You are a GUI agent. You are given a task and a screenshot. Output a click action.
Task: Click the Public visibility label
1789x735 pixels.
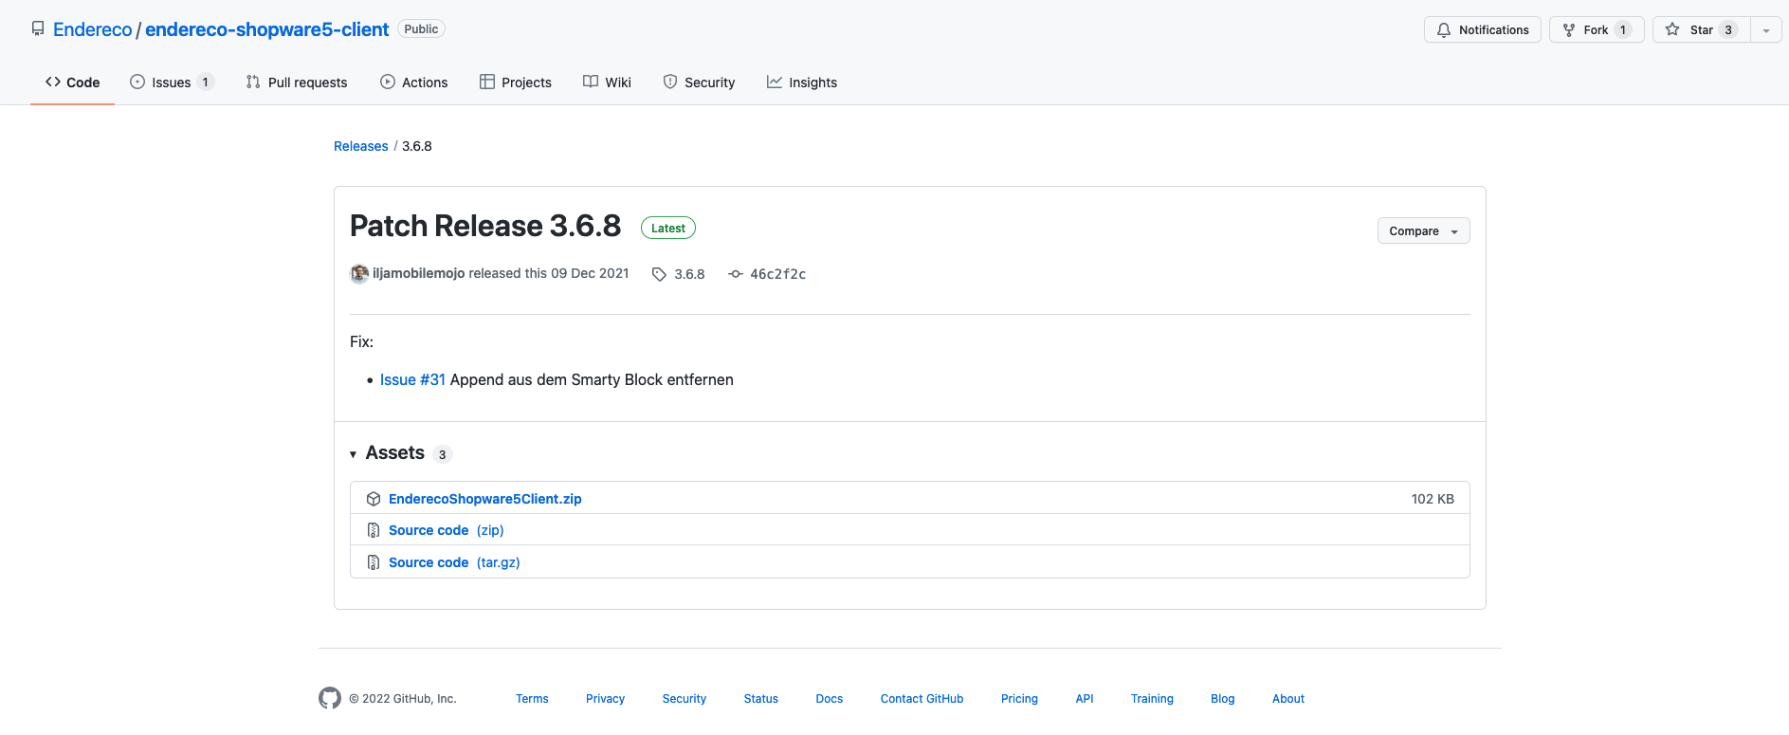[x=421, y=29]
